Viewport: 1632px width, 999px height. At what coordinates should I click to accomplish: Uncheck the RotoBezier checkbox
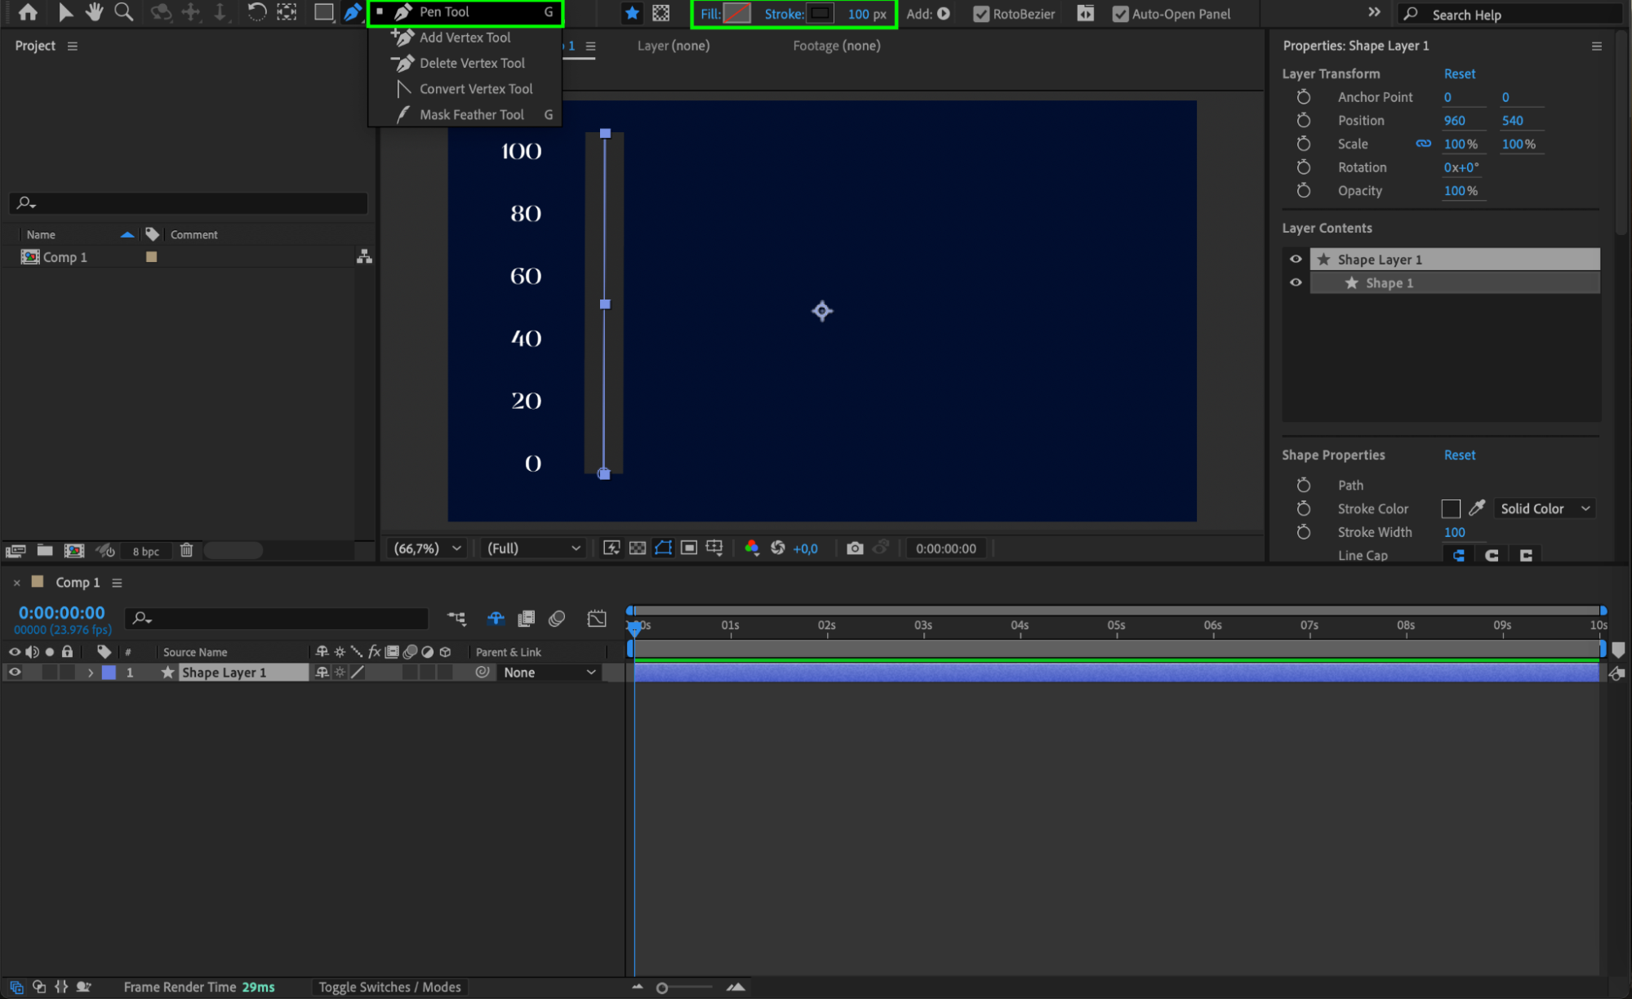click(981, 14)
